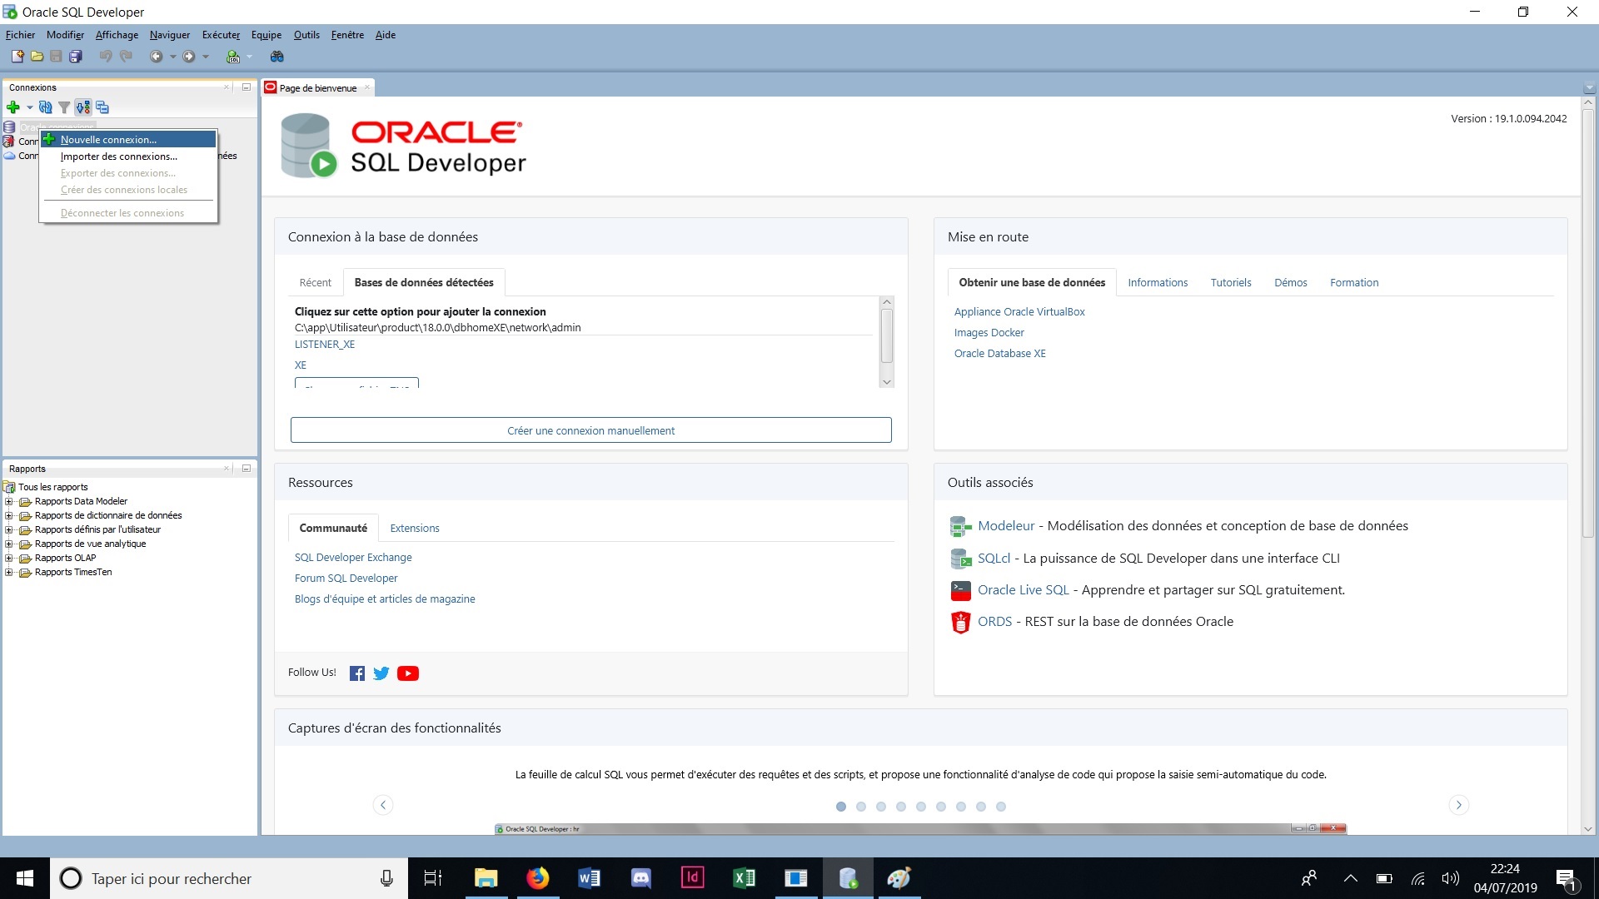Image resolution: width=1599 pixels, height=899 pixels.
Task: Open Oracle Database XE link
Action: pos(999,354)
